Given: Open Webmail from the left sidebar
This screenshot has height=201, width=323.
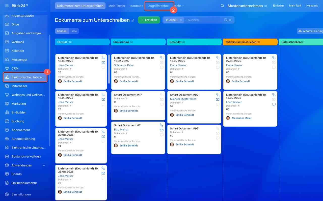Looking at the screenshot, I should (x=18, y=42).
